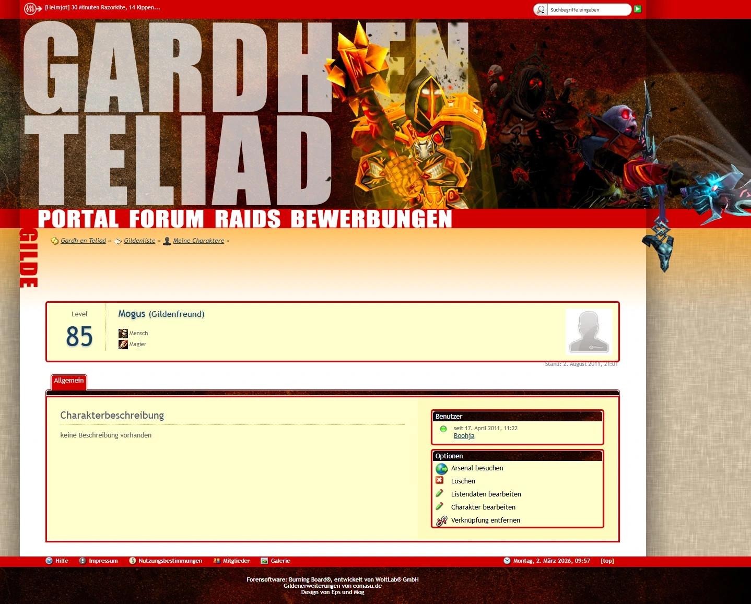Open the BEWERBUNGEN main menu
The height and width of the screenshot is (604, 751).
pos(371,219)
